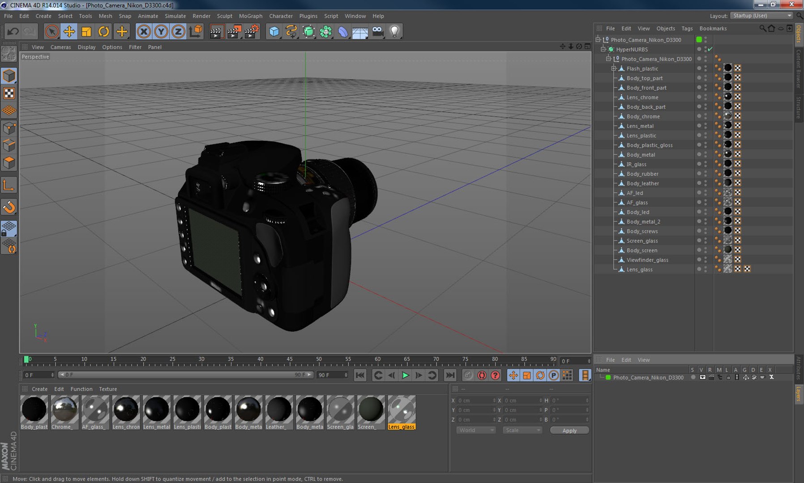Go to start of animation

click(x=360, y=376)
